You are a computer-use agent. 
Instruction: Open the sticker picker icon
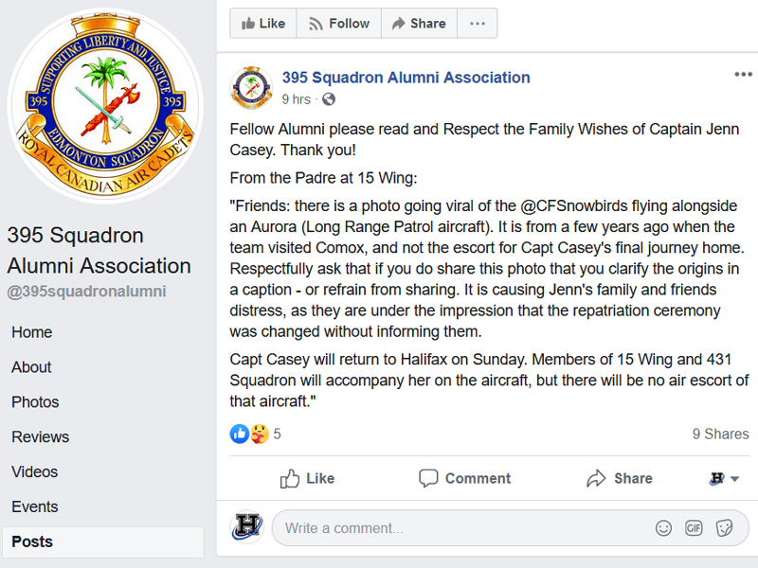point(724,528)
